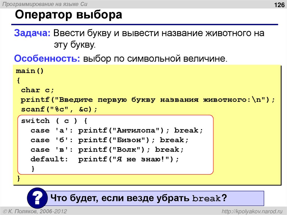The width and height of the screenshot is (287, 215).
Task: Click the case 'в' Волк line
Action: [x=107, y=150]
